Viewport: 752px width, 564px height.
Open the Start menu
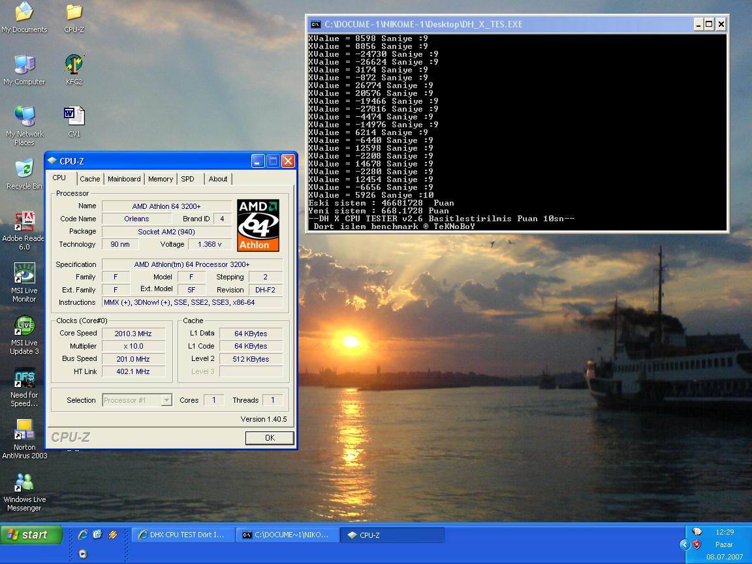31,535
